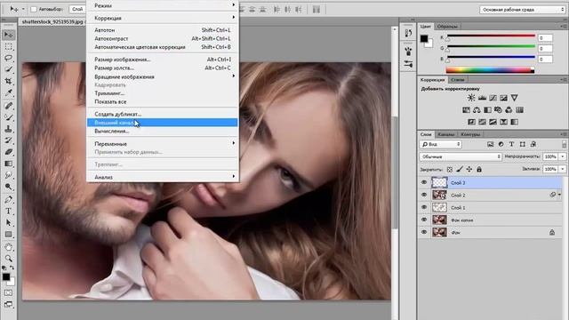Image resolution: width=569 pixels, height=320 pixels.
Task: Select the Lasso tool
Action: coord(8,58)
